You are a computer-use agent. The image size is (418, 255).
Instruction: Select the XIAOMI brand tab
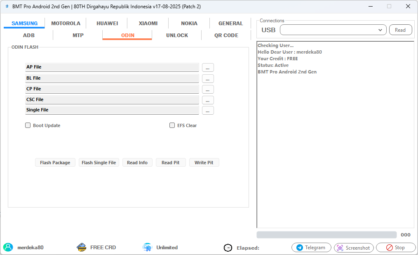[148, 23]
